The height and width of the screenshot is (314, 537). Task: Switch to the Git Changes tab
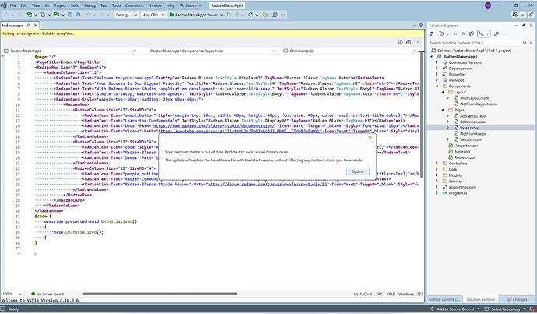click(518, 299)
